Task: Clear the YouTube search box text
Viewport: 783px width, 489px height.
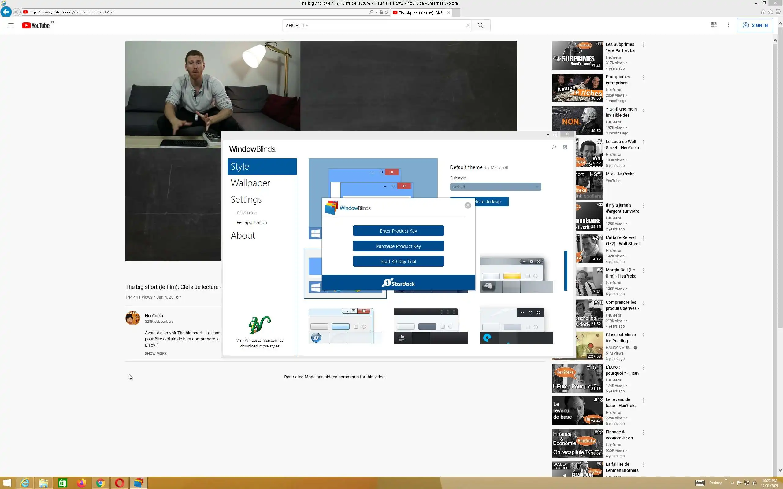Action: click(468, 25)
